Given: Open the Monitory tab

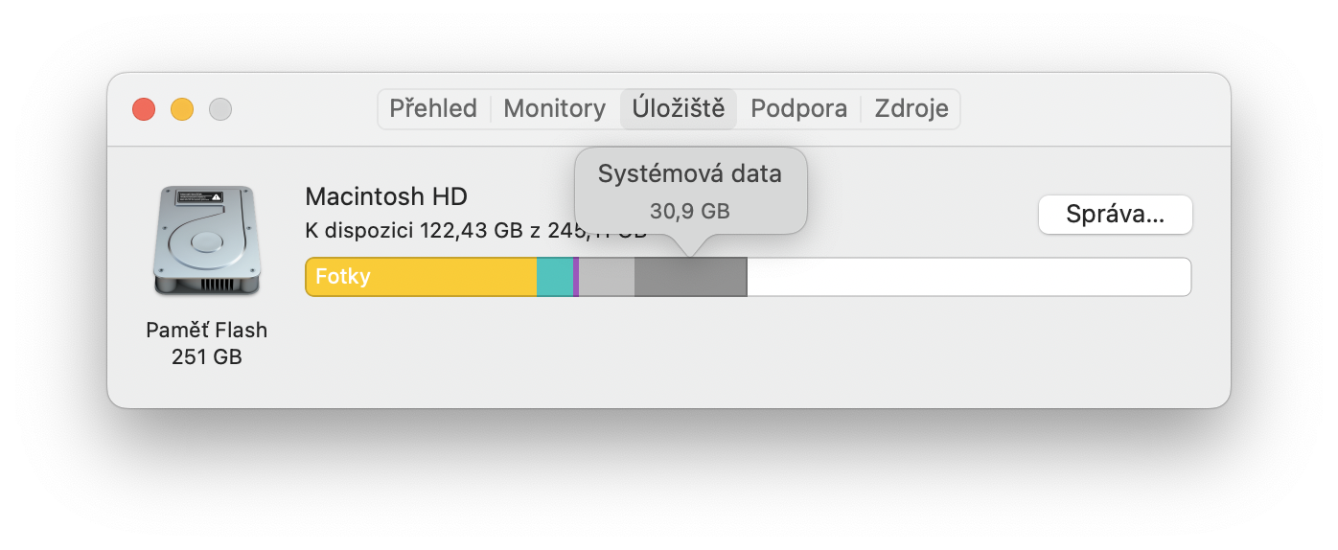Looking at the screenshot, I should coord(554,109).
